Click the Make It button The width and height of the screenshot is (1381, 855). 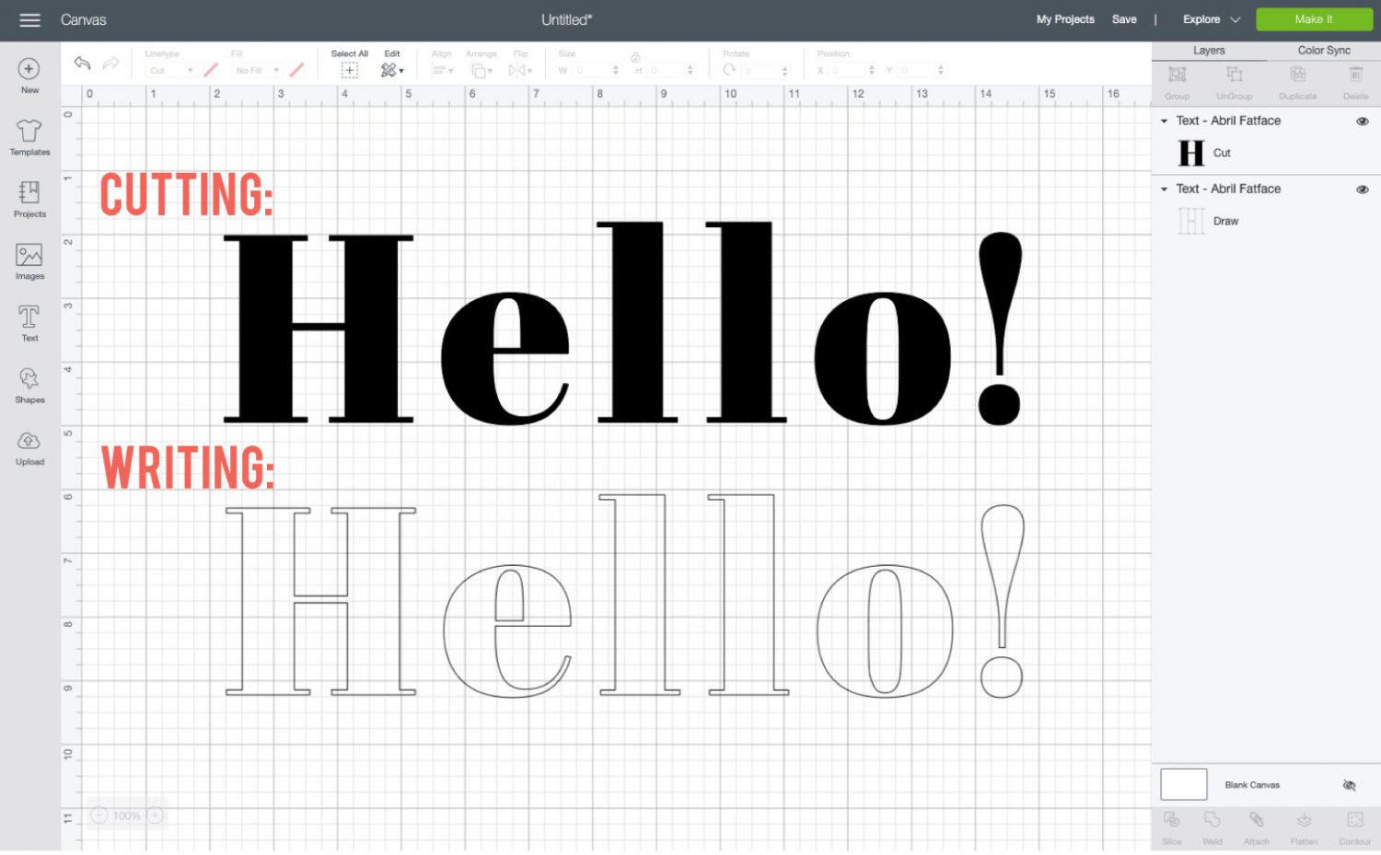tap(1313, 19)
